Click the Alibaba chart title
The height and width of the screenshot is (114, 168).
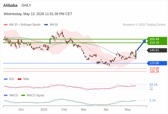coord(10,5)
